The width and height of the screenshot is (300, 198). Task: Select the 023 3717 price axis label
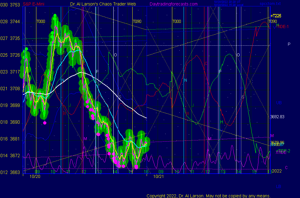10,72
